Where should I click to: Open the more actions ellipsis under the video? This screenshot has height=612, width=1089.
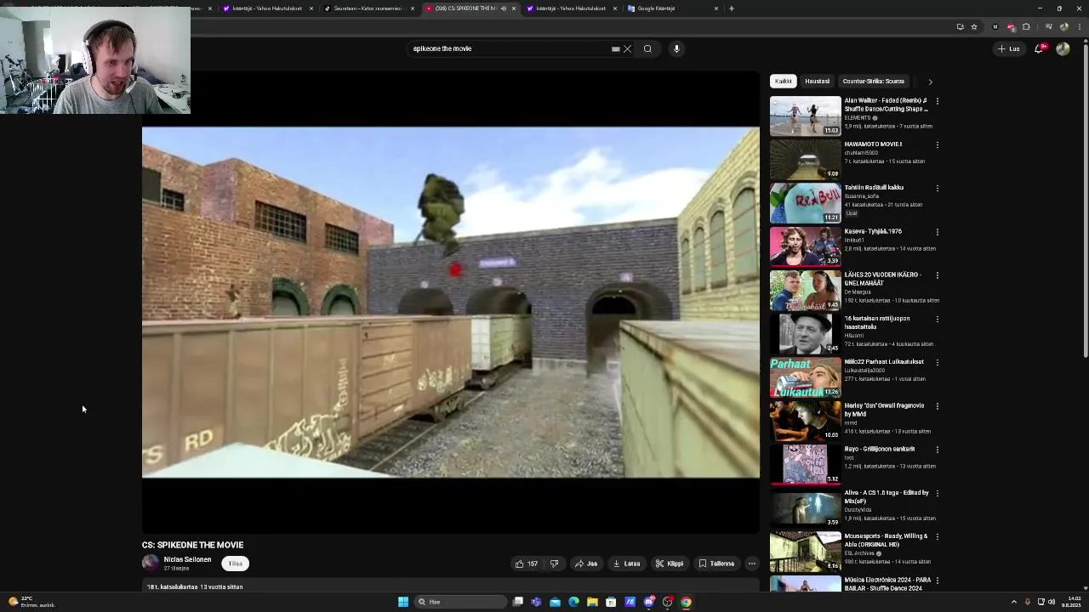pos(751,564)
